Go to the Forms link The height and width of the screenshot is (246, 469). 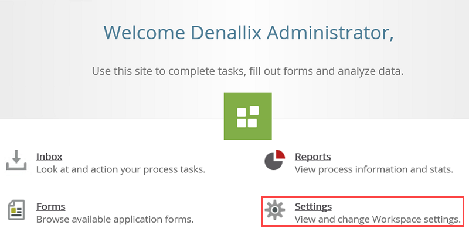coord(50,206)
